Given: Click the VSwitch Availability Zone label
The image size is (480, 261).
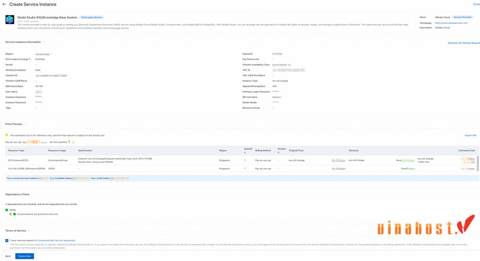Looking at the screenshot, I should point(256,65).
